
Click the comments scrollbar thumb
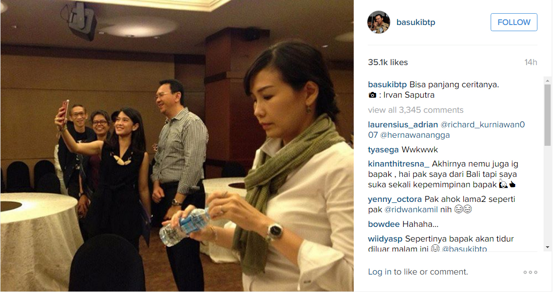tap(547, 115)
